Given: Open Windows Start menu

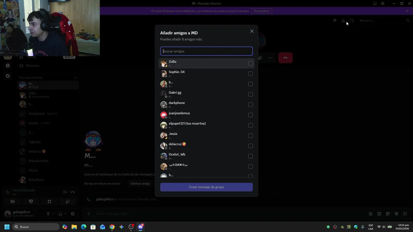Looking at the screenshot, I should coord(7,227).
